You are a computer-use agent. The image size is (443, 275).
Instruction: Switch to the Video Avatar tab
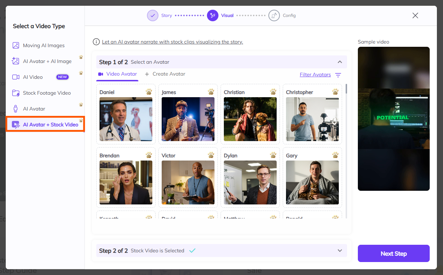tap(117, 74)
